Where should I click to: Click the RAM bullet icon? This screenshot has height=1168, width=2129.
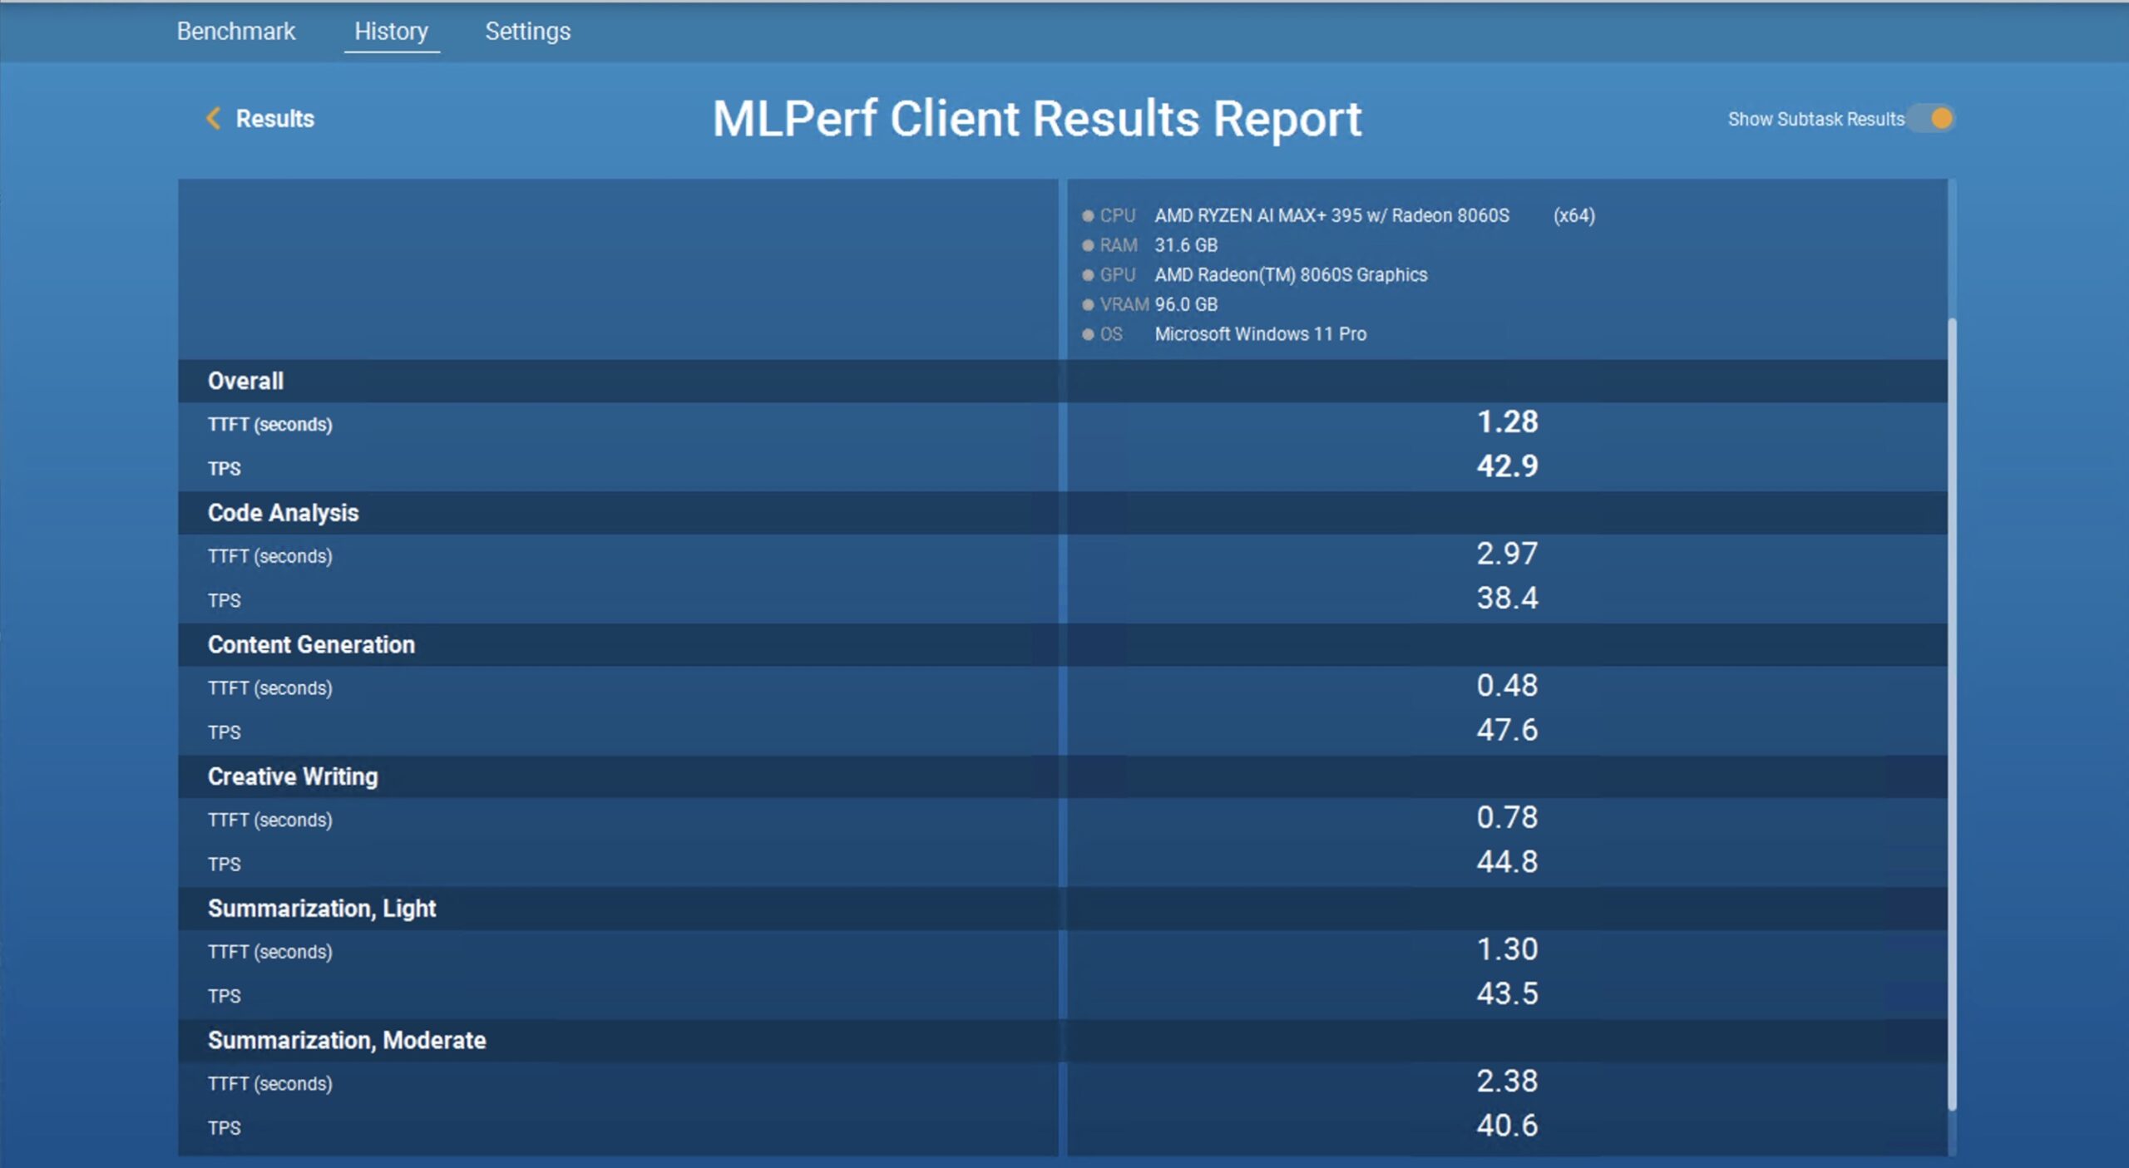(x=1087, y=245)
